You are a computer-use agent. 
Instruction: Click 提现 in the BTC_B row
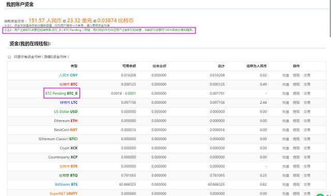point(296,93)
